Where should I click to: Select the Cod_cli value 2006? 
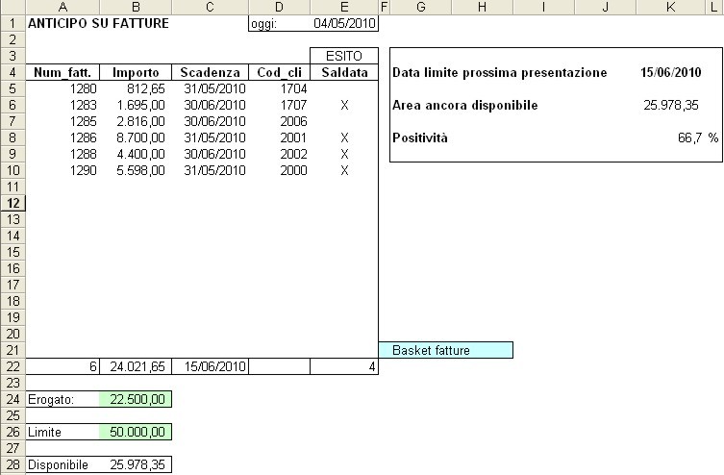(x=279, y=121)
